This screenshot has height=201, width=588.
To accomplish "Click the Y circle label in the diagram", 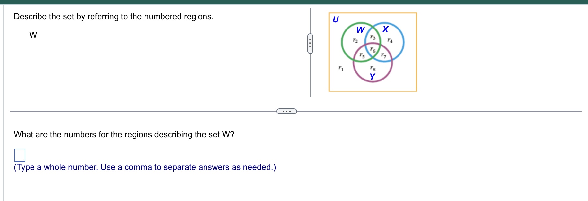I will tap(372, 76).
